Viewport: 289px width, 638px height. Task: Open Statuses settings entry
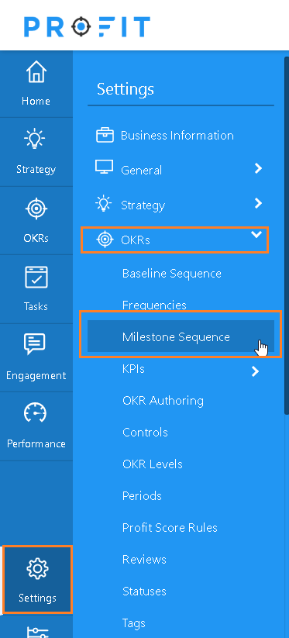point(144,591)
